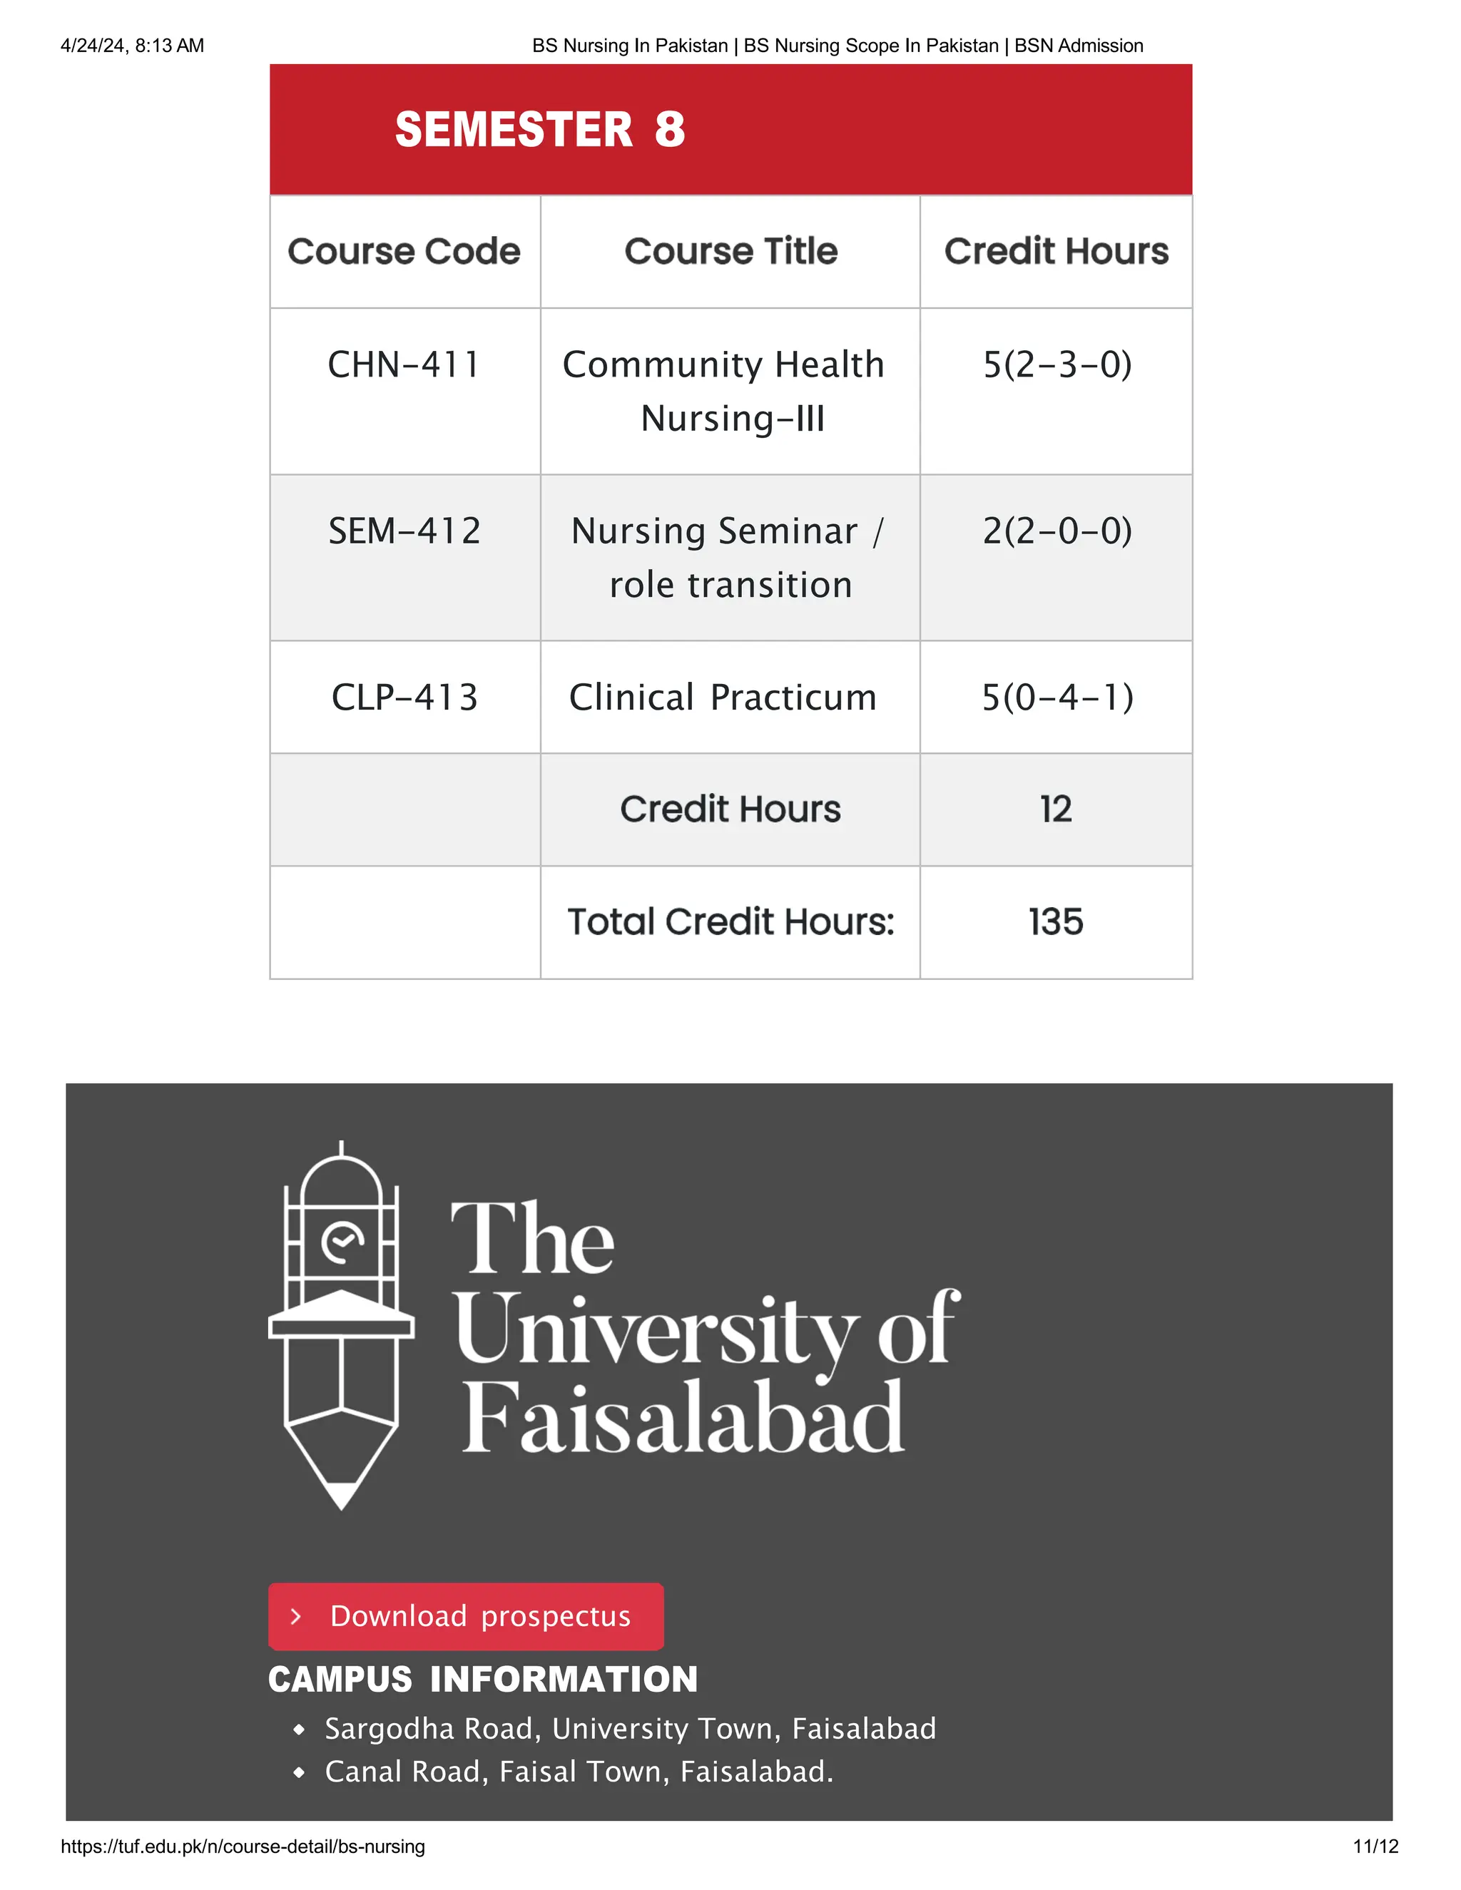Screen dimensions: 1461x1890
Task: Click the Credit Hours column header
Action: 1056,251
